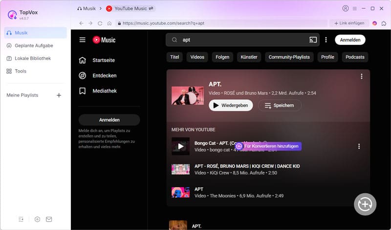The width and height of the screenshot is (391, 230).
Task: Open three-dot menu for the Bongo Cat track
Action: click(359, 146)
